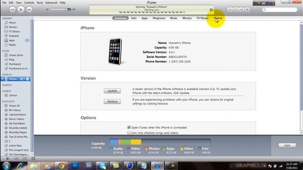Open the iTunes Store

[x=16, y=55]
